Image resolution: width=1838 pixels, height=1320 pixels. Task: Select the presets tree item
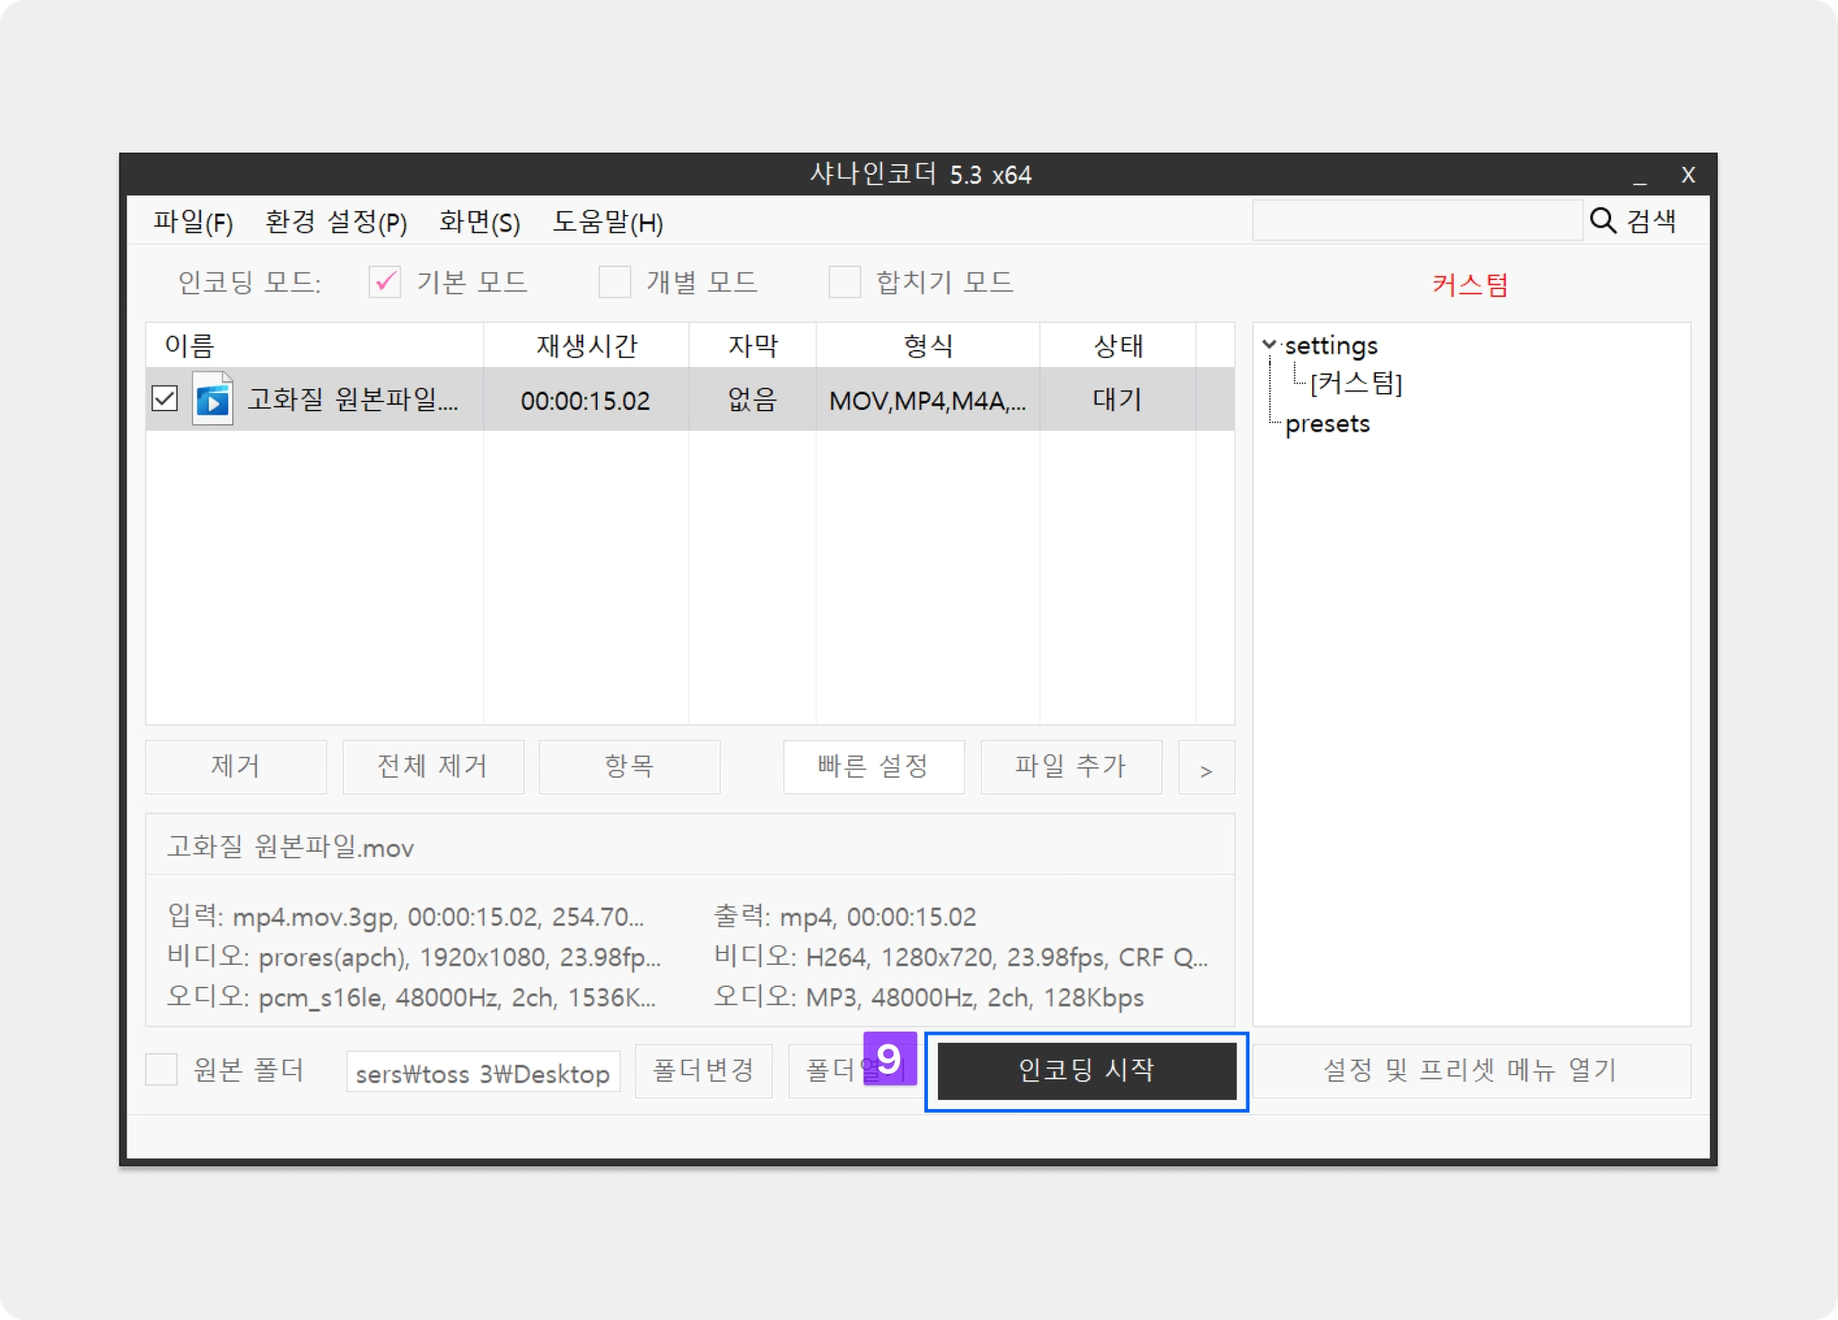coord(1326,424)
